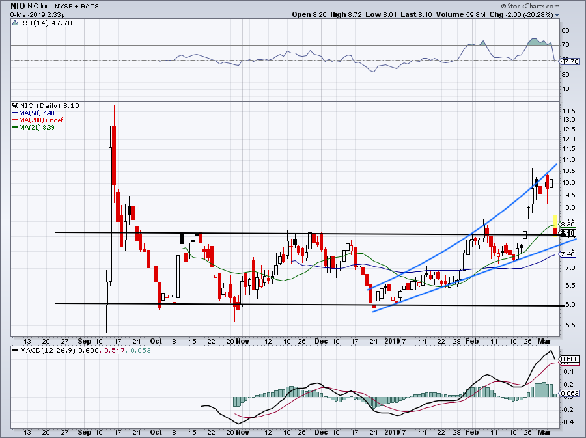The image size is (586, 438).
Task: Click the 'High 8.72' value
Action: coord(346,14)
